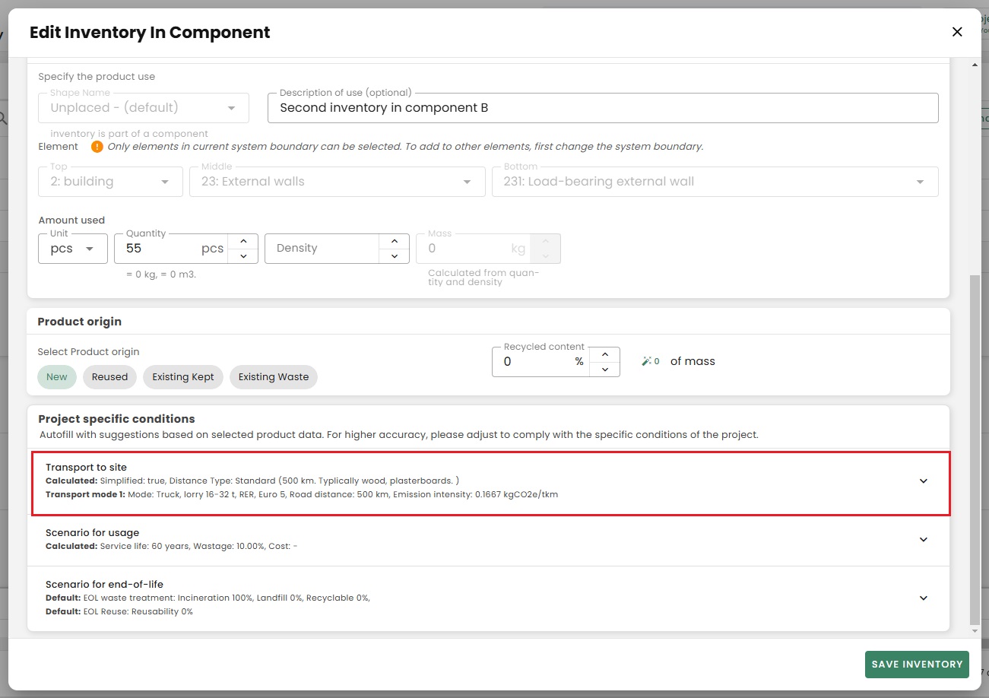Expand the Scenario for usage section

(x=924, y=540)
